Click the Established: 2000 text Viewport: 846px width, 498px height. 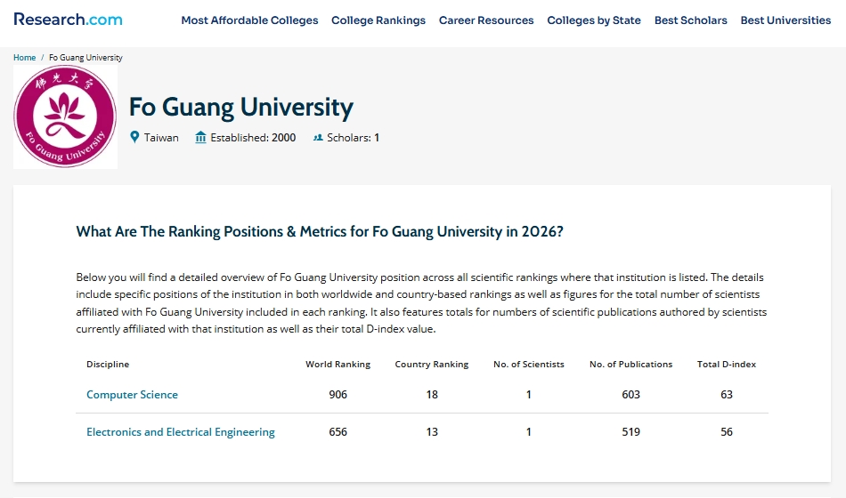253,138
